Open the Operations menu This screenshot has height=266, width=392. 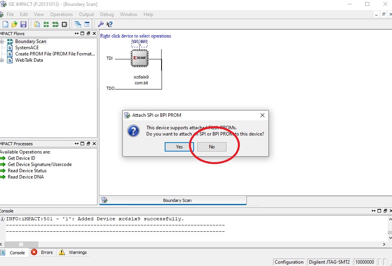pyautogui.click(x=61, y=14)
